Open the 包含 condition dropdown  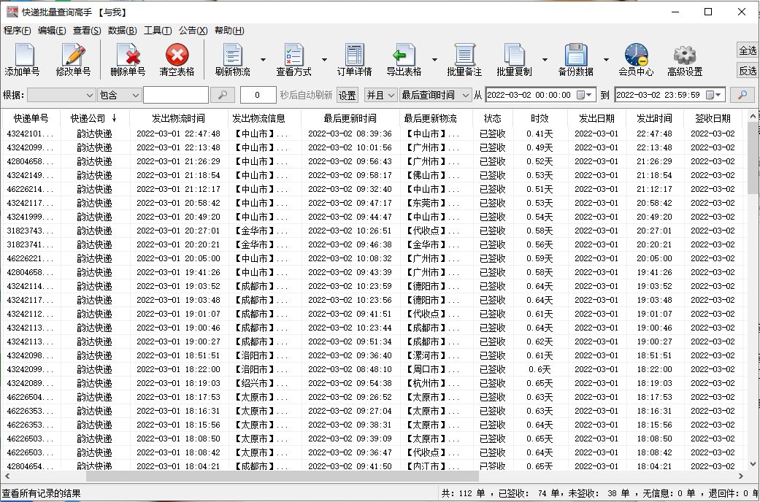[119, 95]
